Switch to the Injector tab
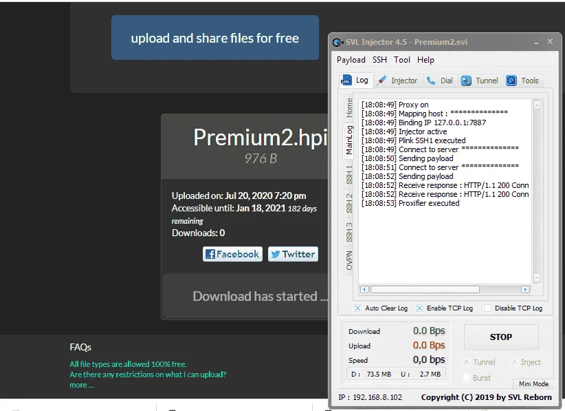 397,81
